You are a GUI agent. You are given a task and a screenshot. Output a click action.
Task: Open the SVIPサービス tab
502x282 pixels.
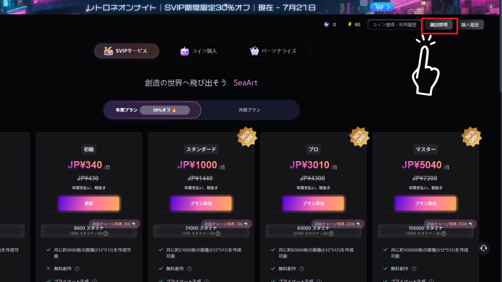tap(126, 51)
